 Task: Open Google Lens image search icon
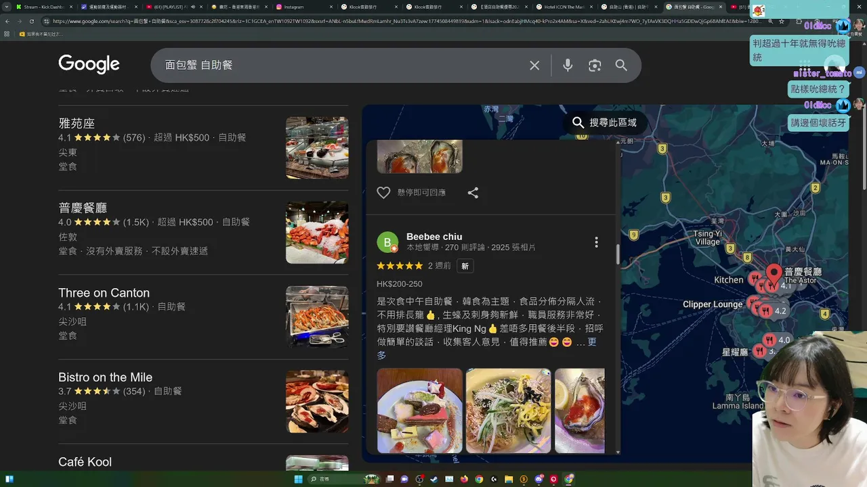click(595, 65)
